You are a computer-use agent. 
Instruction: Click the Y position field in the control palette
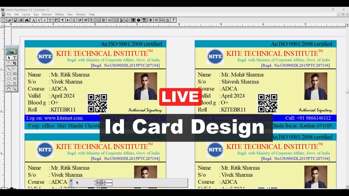coord(104,184)
